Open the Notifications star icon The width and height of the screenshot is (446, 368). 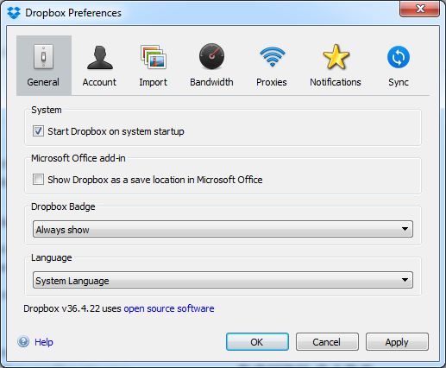point(336,57)
